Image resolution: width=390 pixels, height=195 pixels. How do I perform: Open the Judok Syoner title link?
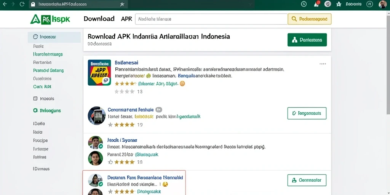(122, 140)
